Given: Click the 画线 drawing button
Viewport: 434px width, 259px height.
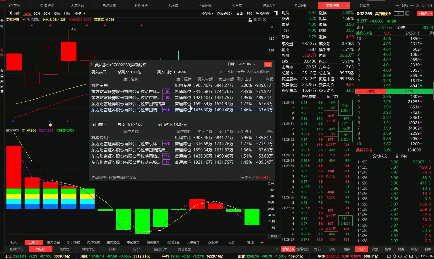Looking at the screenshot, I should point(240,13).
